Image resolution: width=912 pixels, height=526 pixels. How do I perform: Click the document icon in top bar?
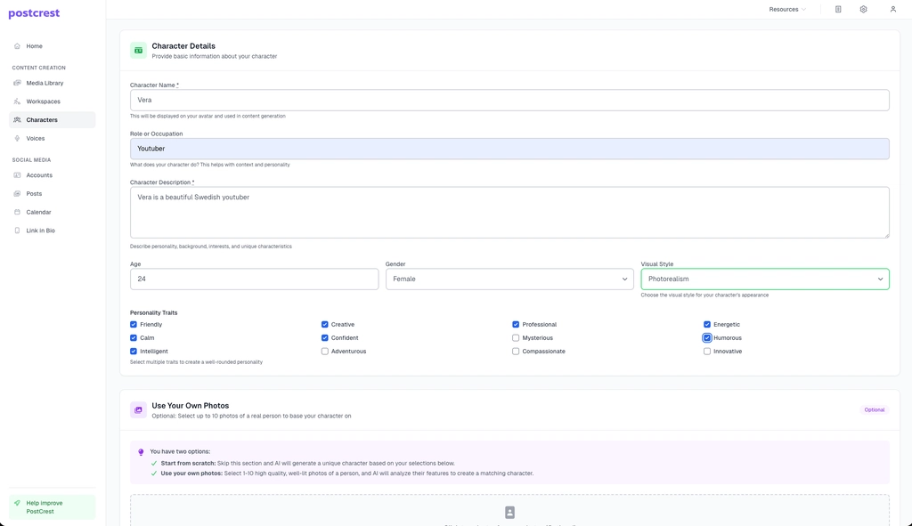tap(838, 9)
